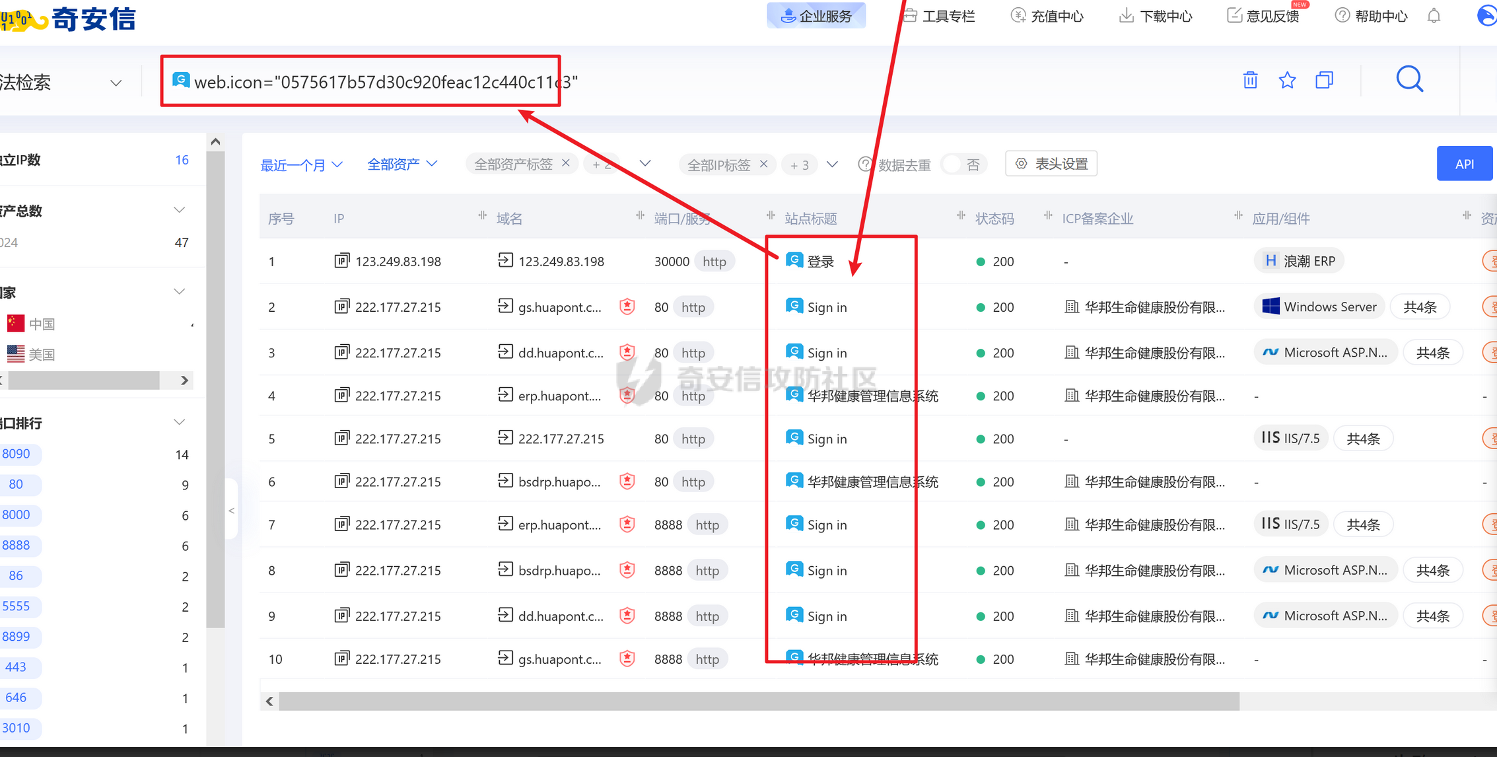
Task: Click USA flag country filter
Action: [16, 353]
